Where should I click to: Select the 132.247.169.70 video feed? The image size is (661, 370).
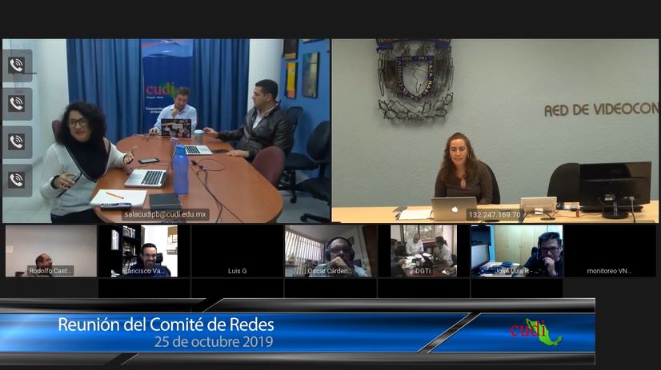pyautogui.click(x=495, y=131)
